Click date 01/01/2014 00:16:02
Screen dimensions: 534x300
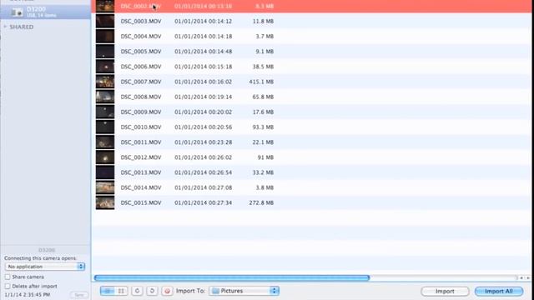(x=204, y=82)
